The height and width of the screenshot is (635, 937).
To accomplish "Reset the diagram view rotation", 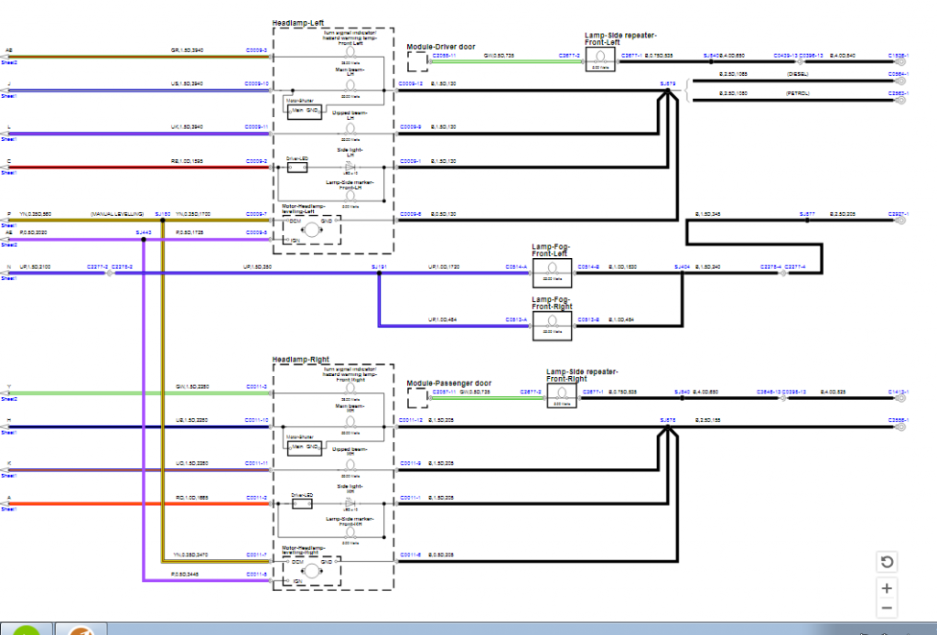I will point(887,562).
